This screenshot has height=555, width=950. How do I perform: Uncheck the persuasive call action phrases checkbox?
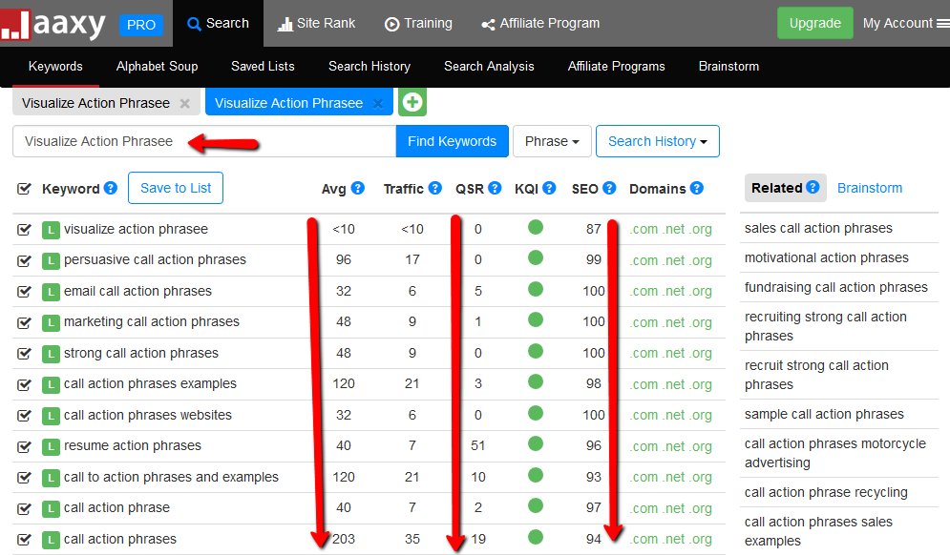coord(24,261)
